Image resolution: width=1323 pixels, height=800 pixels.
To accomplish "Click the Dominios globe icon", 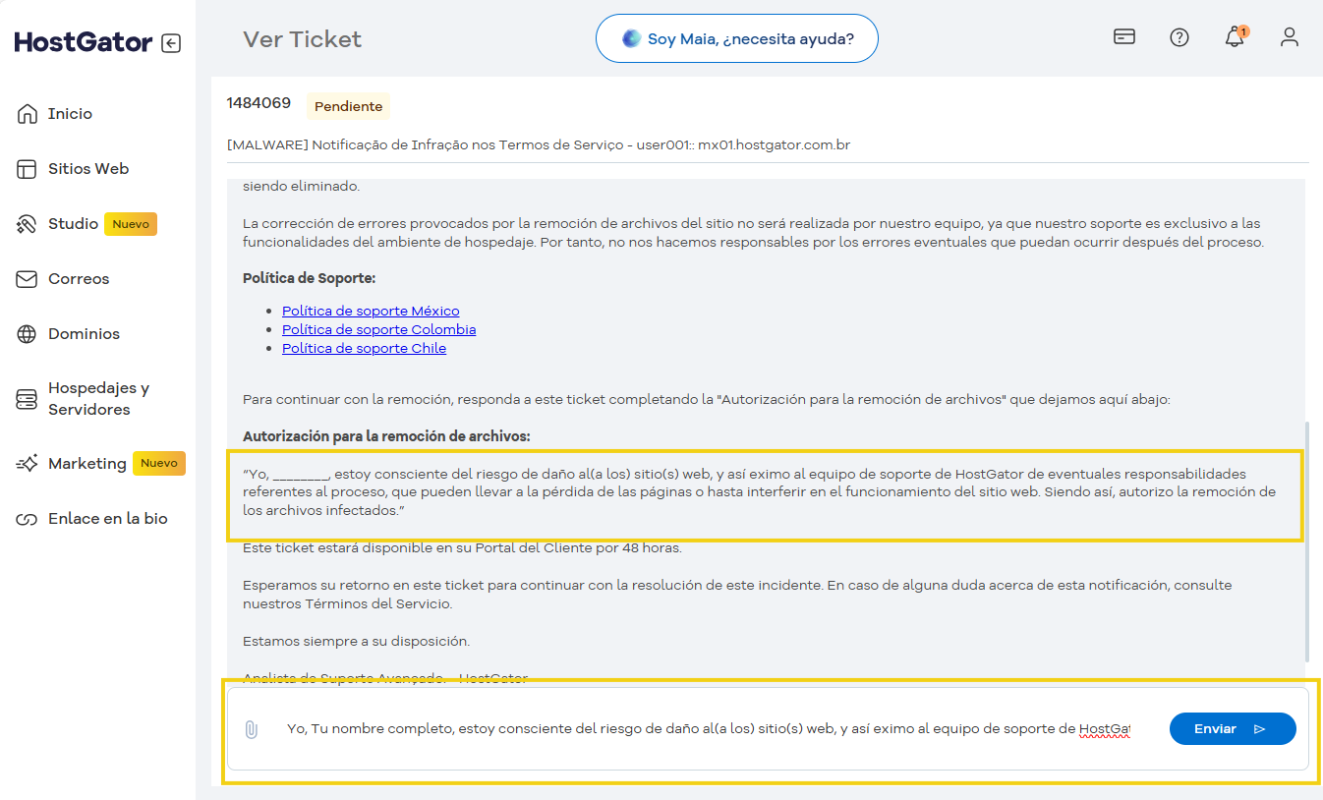I will 27,334.
